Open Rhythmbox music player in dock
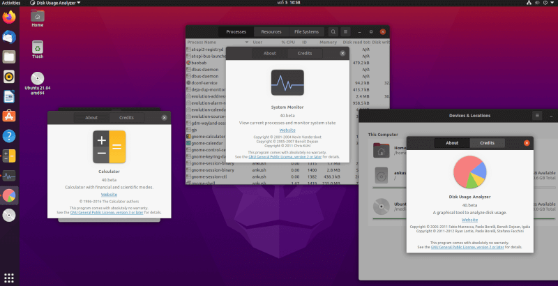 (9, 77)
